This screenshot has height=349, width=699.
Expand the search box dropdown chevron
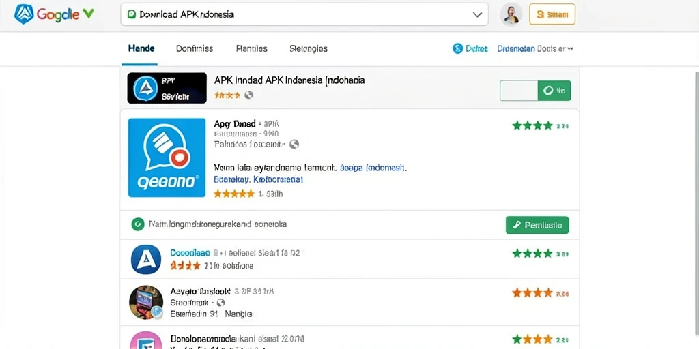pyautogui.click(x=477, y=14)
